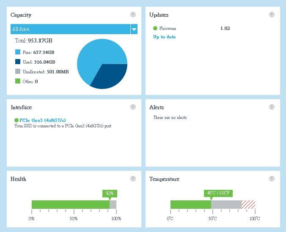This screenshot has height=232, width=286.
Task: Open help for the Capacity panel
Action: (x=133, y=14)
